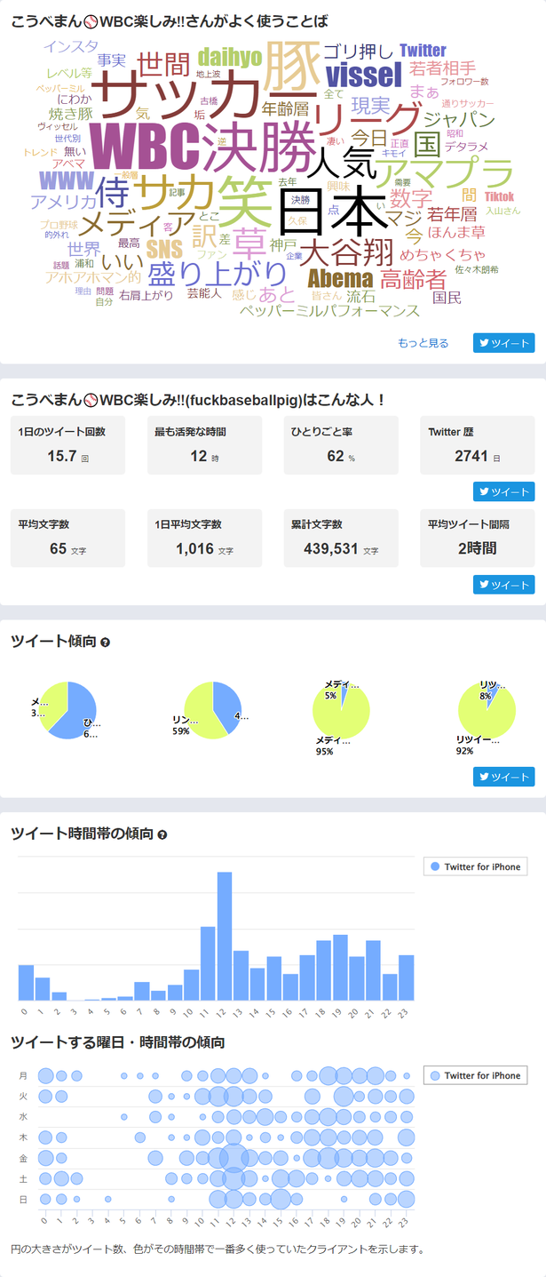
Task: Click the word ジャパン in word cloud
Action: 458,119
